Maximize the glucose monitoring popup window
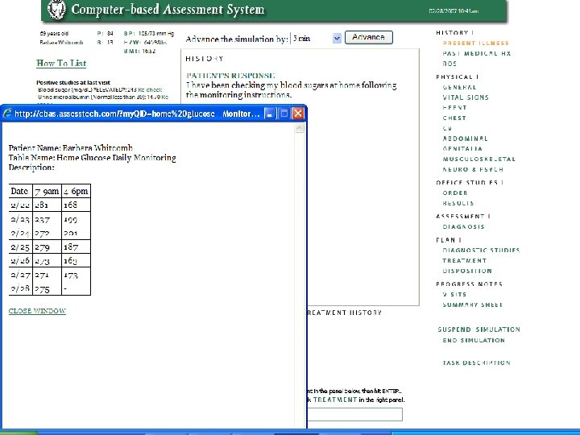The width and height of the screenshot is (580, 435). pyautogui.click(x=284, y=114)
